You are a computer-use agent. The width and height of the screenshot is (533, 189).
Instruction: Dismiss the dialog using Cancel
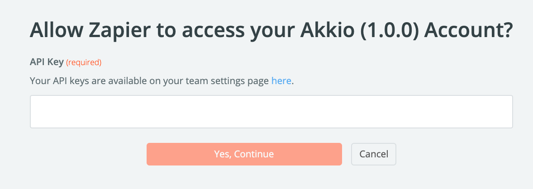coord(374,154)
